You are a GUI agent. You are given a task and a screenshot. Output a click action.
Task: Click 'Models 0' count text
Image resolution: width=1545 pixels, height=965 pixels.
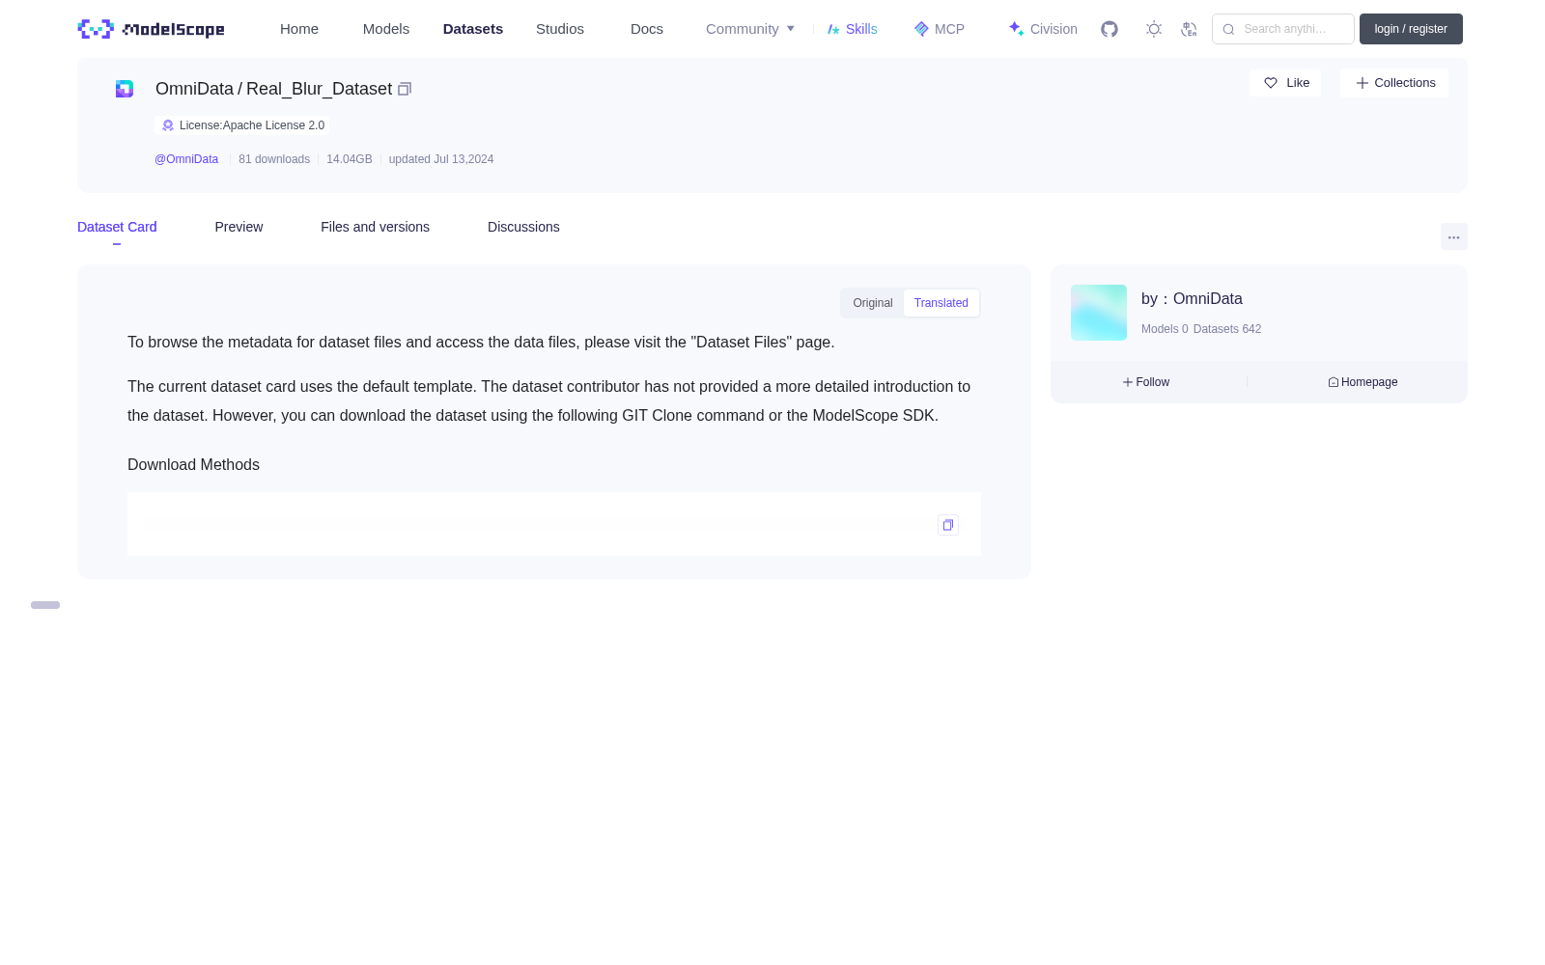pyautogui.click(x=1165, y=329)
